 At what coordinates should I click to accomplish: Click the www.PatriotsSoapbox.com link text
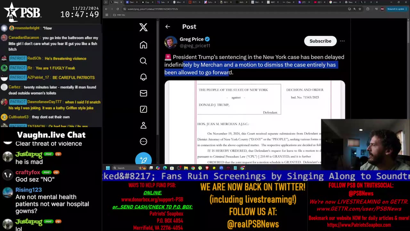click(359, 225)
